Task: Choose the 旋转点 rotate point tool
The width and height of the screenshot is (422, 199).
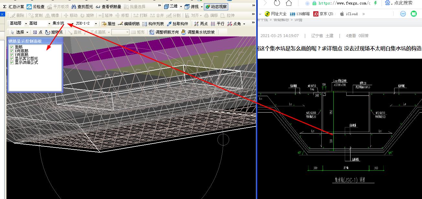Action: [x=54, y=32]
